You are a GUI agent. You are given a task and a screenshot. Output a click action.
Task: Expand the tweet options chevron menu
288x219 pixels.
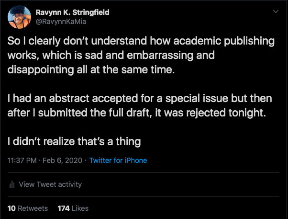tap(275, 12)
